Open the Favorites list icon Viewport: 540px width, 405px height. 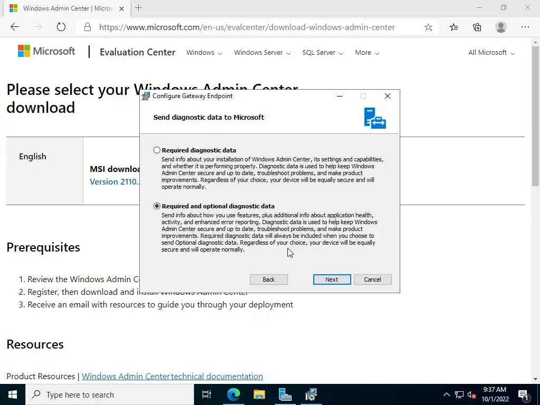coord(454,27)
